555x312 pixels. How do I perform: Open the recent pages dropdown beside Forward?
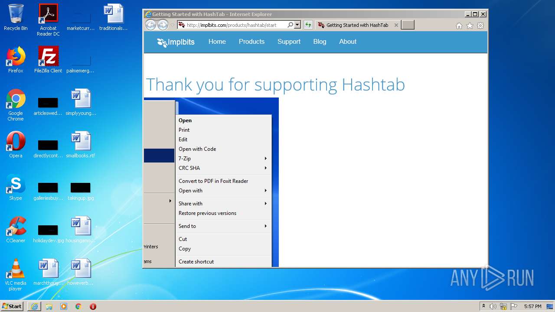coord(173,25)
